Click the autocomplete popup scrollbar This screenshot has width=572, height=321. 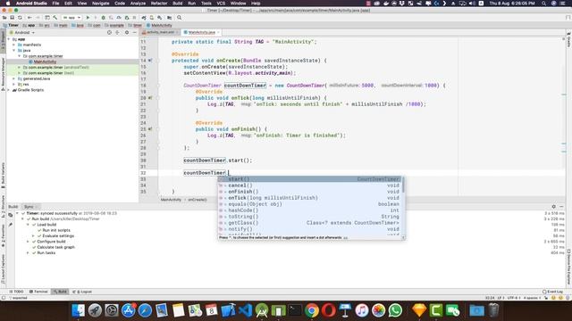(x=403, y=185)
